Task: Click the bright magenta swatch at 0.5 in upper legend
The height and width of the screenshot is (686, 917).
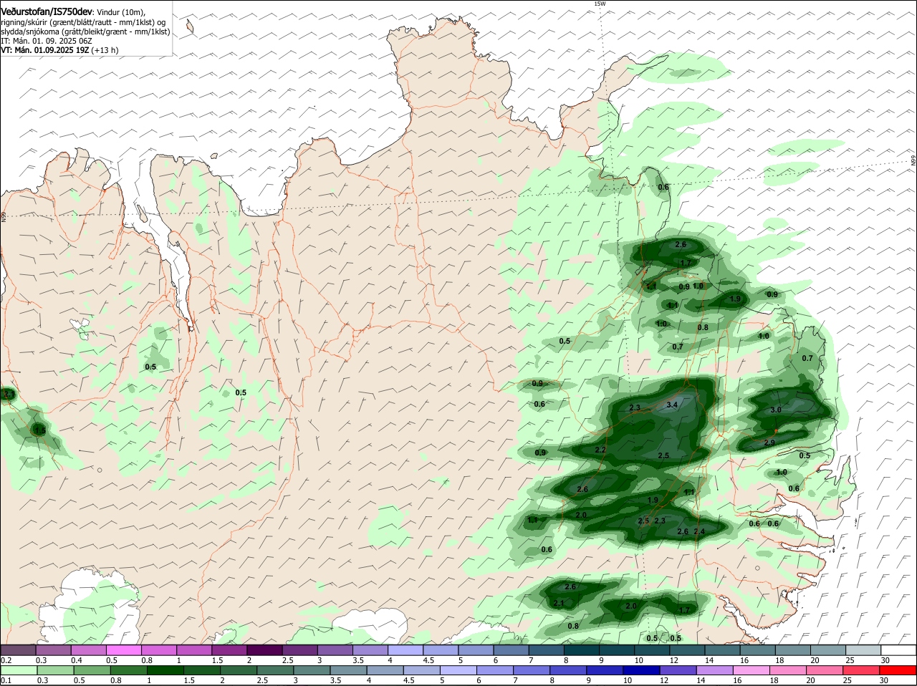Action: pos(123,649)
